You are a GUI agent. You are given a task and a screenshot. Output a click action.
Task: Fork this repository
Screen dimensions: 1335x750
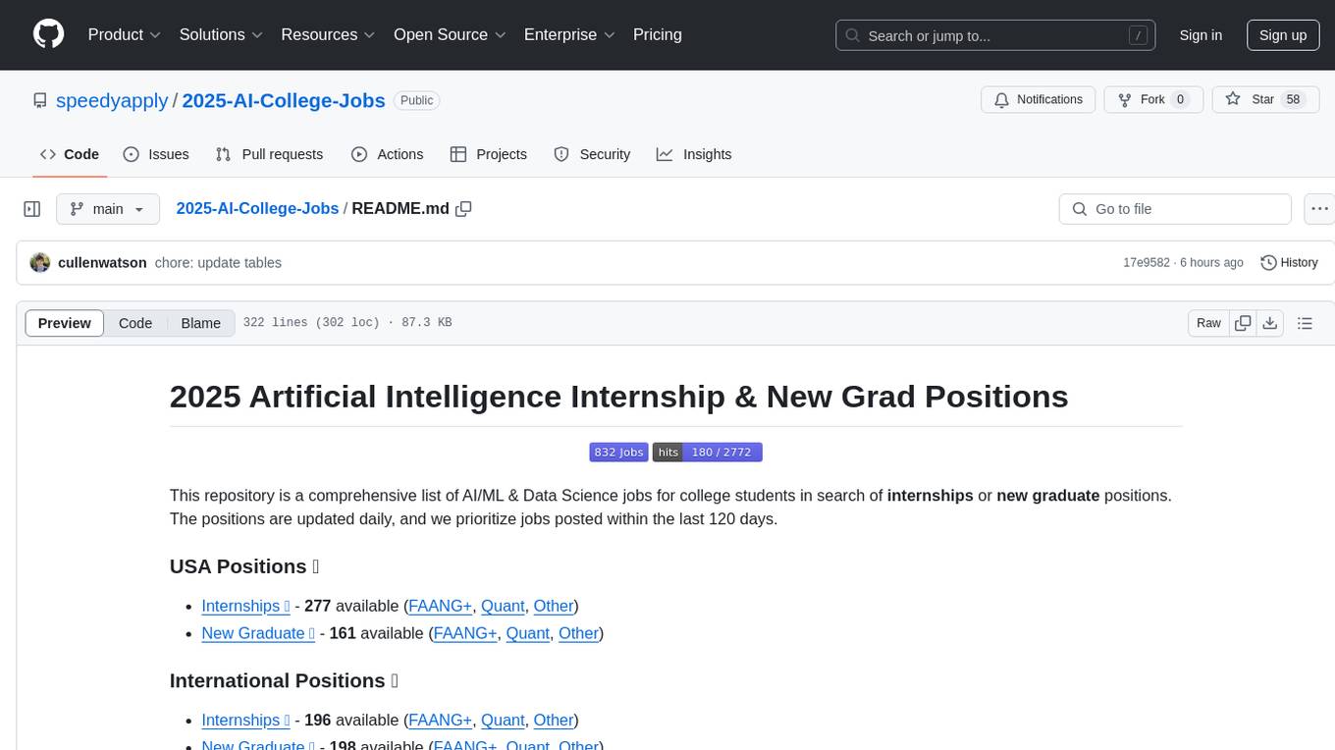click(1153, 99)
